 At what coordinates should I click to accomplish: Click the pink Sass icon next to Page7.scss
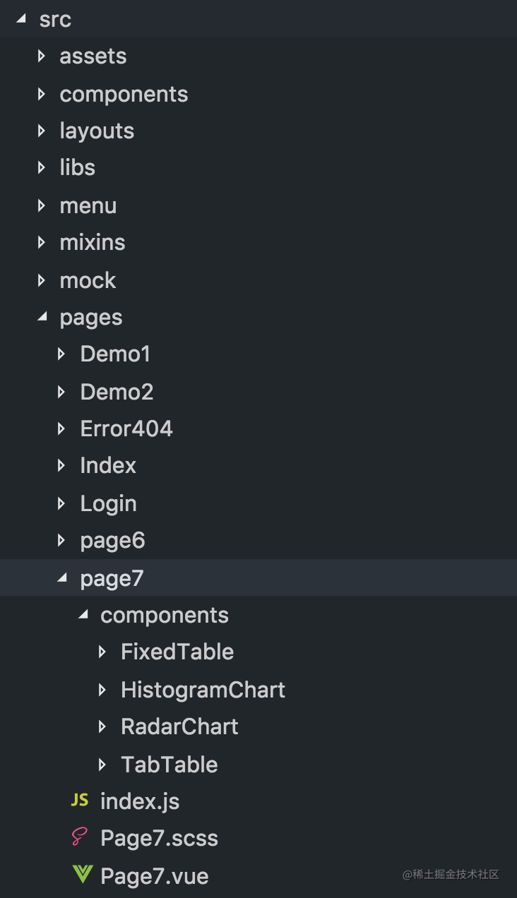(79, 837)
